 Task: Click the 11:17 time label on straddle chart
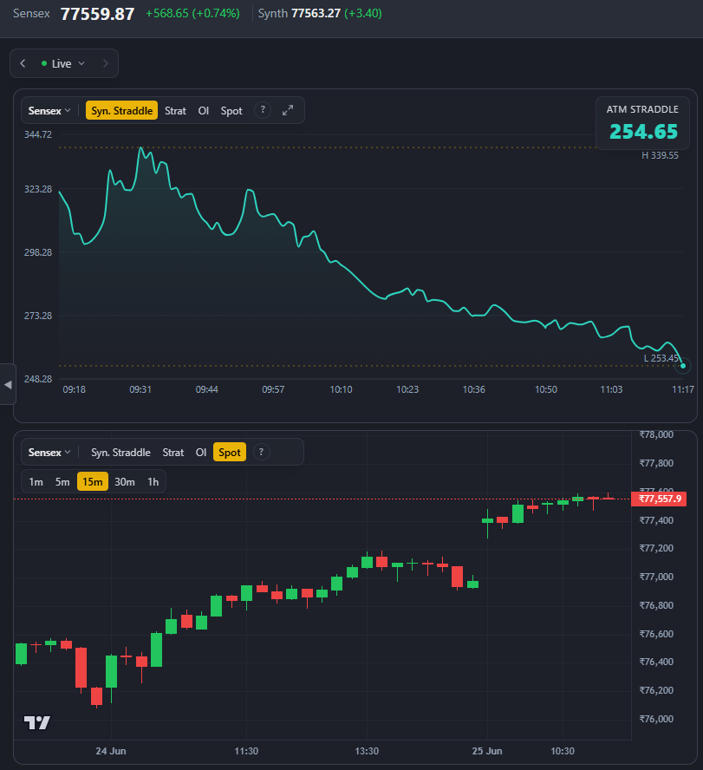tap(683, 389)
